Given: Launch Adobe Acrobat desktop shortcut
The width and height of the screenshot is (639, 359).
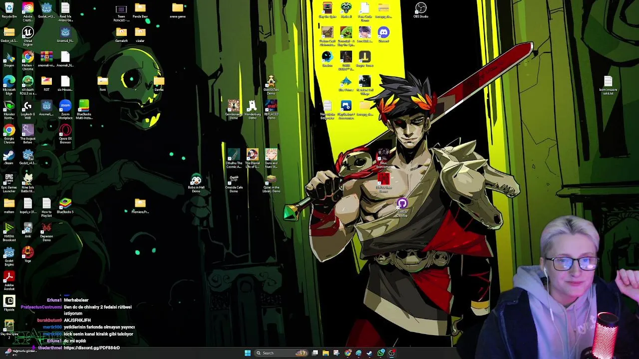Looking at the screenshot, I should (x=9, y=281).
